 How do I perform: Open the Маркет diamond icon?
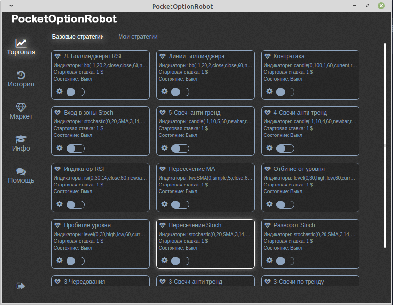[x=21, y=107]
